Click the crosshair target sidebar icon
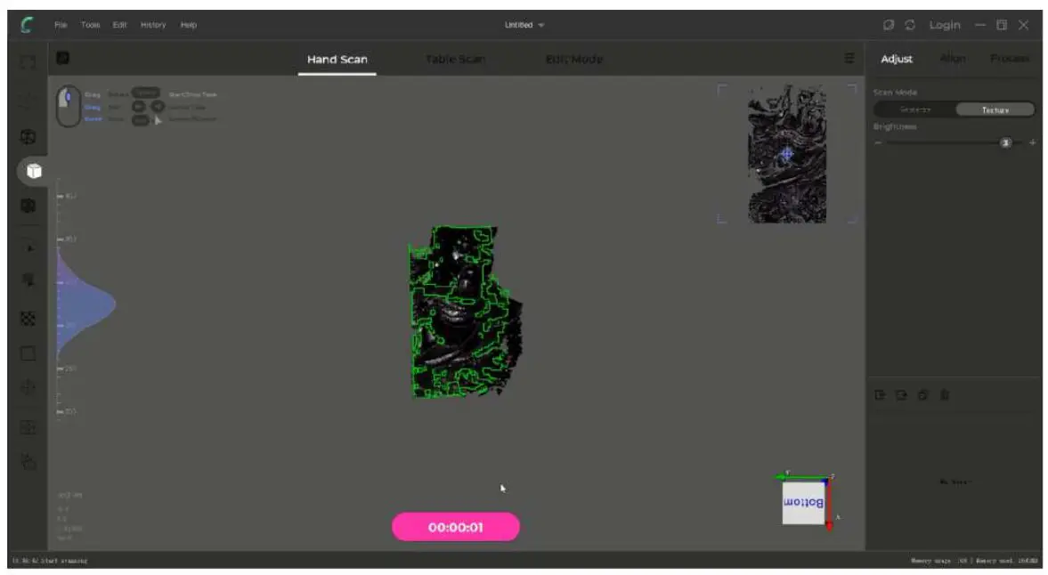1048x575 pixels. [28, 387]
